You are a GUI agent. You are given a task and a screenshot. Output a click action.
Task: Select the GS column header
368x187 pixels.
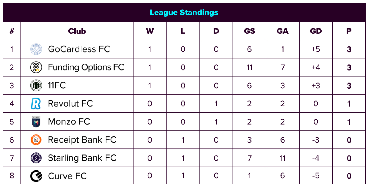point(250,31)
